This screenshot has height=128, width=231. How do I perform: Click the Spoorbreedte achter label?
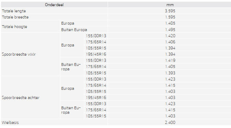coord(21,98)
